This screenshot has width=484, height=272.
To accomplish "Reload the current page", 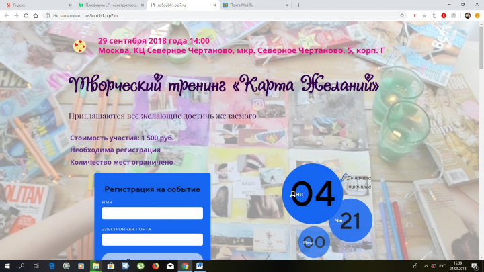I will tap(26, 15).
